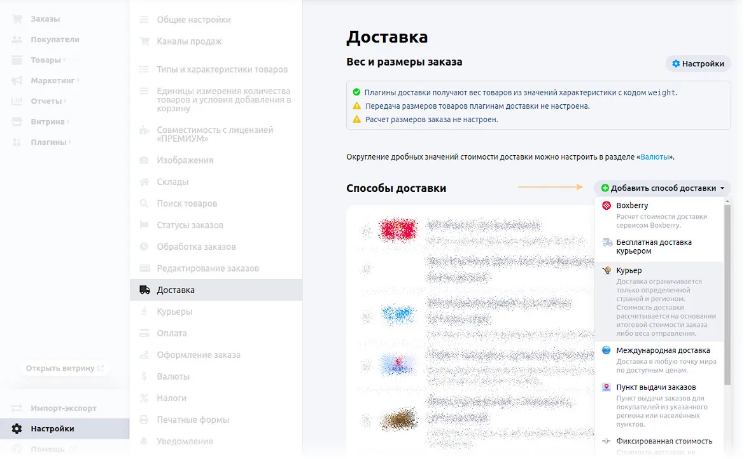744x459 pixels.
Task: Expand the Отчеты sidebar section
Action: pyautogui.click(x=46, y=101)
